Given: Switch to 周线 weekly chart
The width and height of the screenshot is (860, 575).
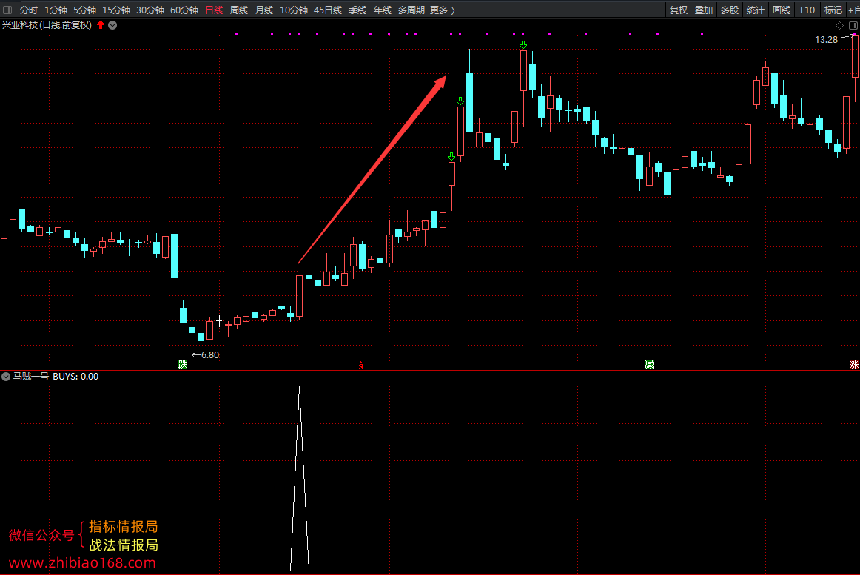Looking at the screenshot, I should (x=239, y=10).
